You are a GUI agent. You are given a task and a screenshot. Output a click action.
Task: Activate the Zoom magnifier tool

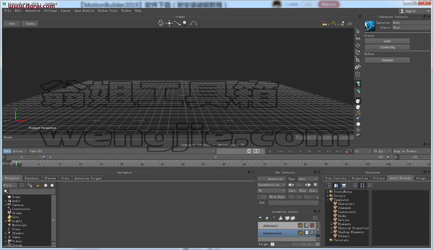185,23
